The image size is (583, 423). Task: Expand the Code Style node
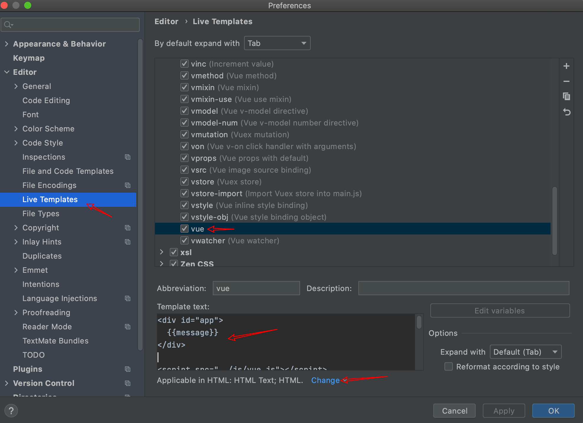16,143
